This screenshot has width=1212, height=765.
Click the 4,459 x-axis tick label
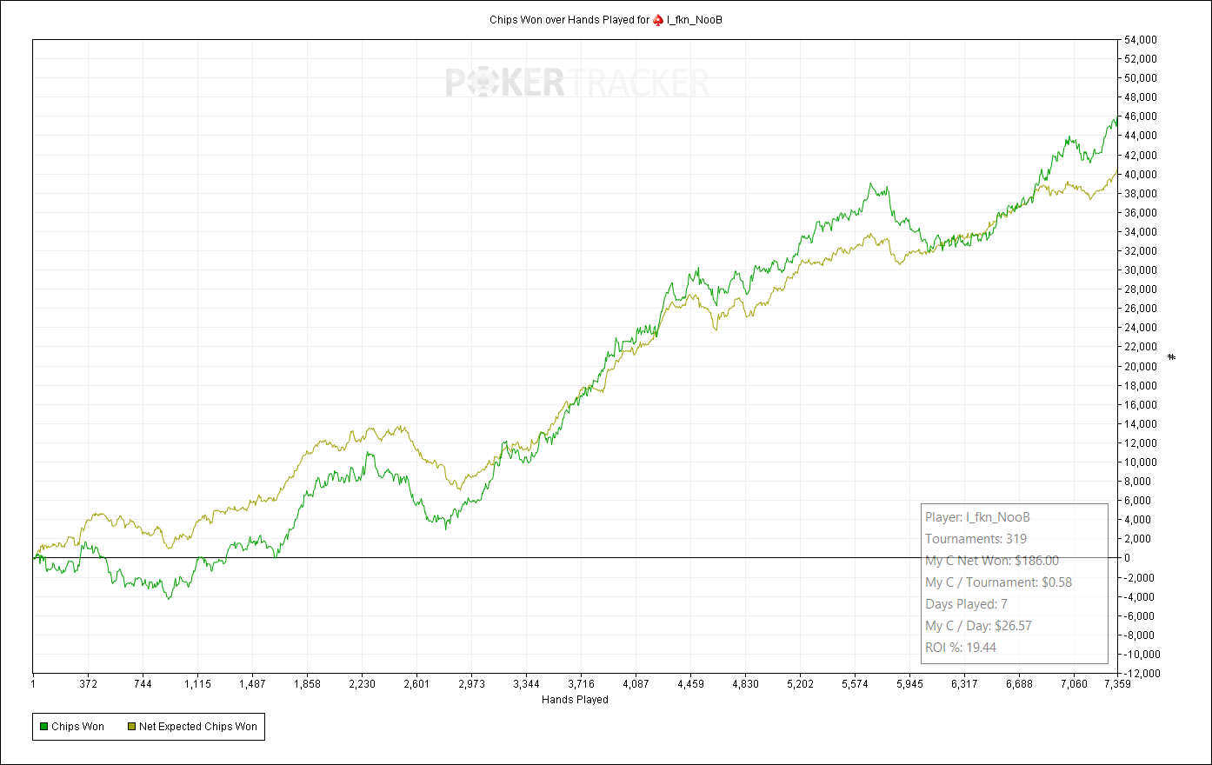point(690,684)
